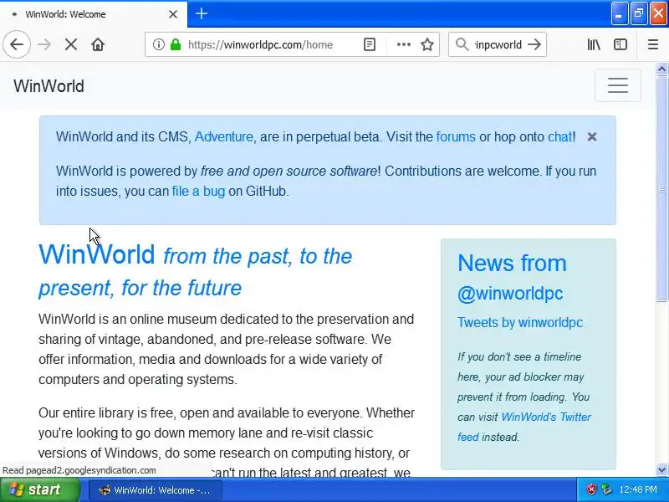669x502 pixels.
Task: Click the search box containing inpcworld
Action: [x=498, y=44]
